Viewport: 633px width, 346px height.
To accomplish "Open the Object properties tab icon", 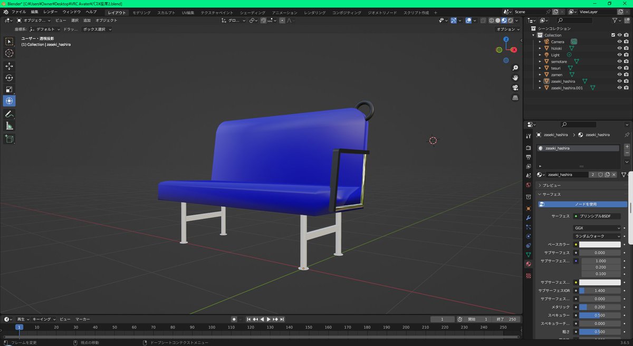I will 529,208.
